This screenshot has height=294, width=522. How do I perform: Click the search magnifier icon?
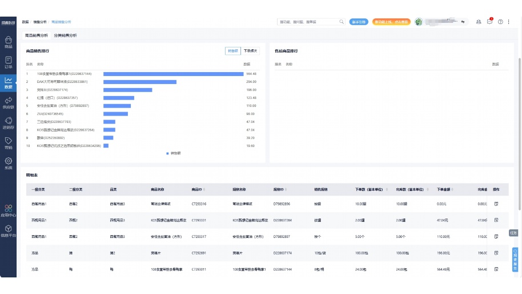pyautogui.click(x=342, y=22)
